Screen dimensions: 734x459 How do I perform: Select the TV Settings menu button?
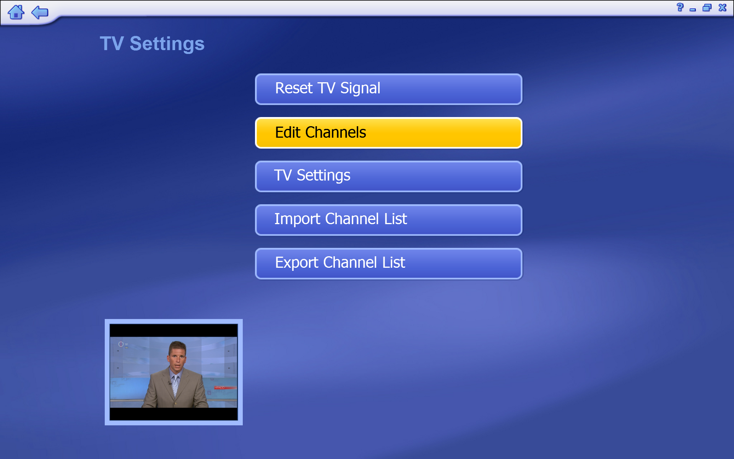[x=388, y=176]
